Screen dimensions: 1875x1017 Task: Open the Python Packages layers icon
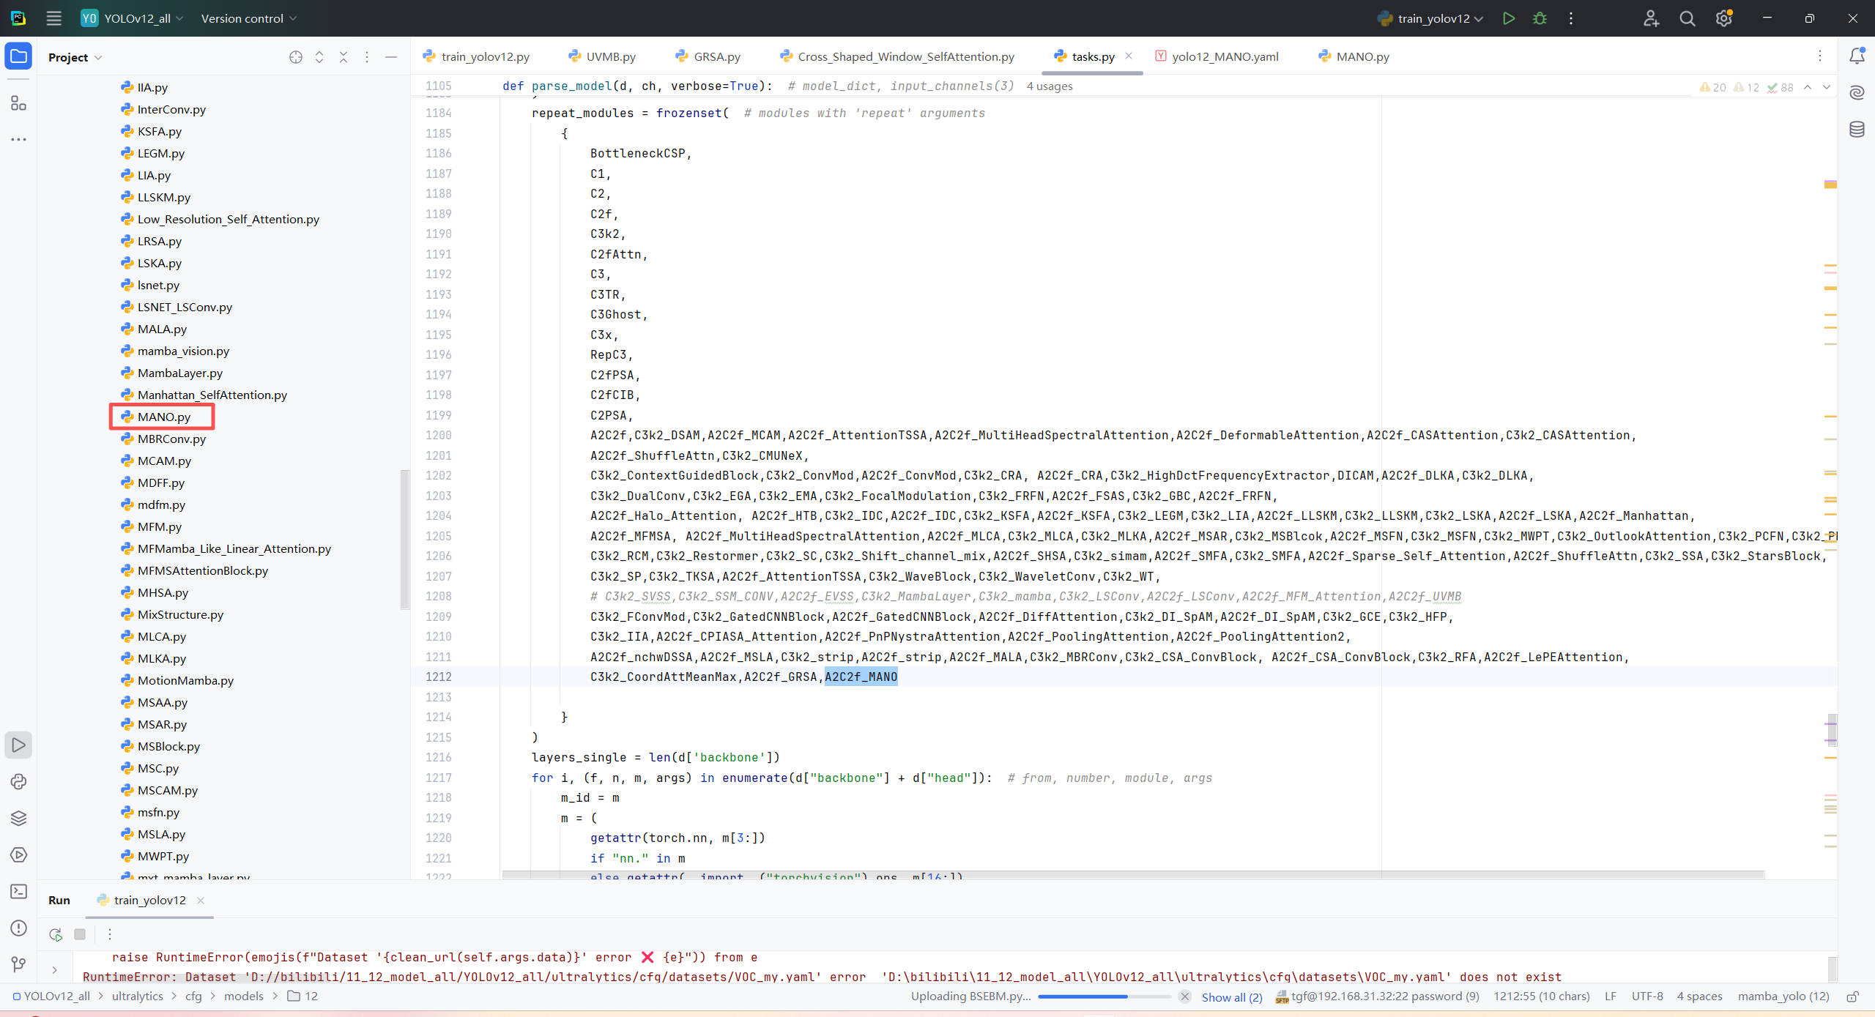[x=18, y=818]
